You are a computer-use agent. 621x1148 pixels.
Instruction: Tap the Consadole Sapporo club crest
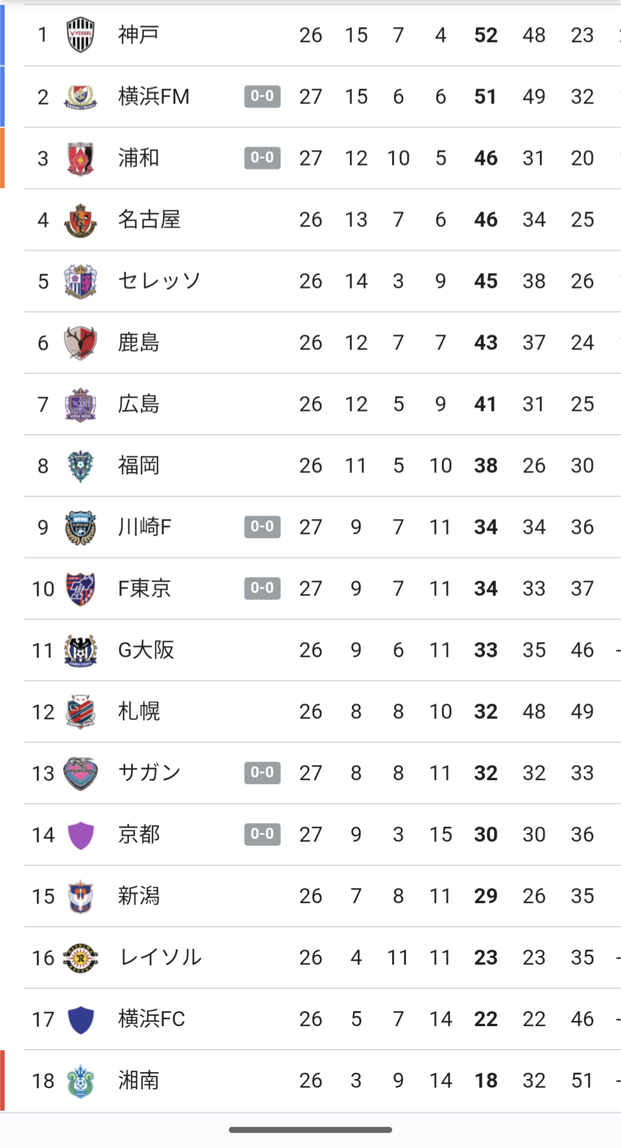click(x=80, y=712)
